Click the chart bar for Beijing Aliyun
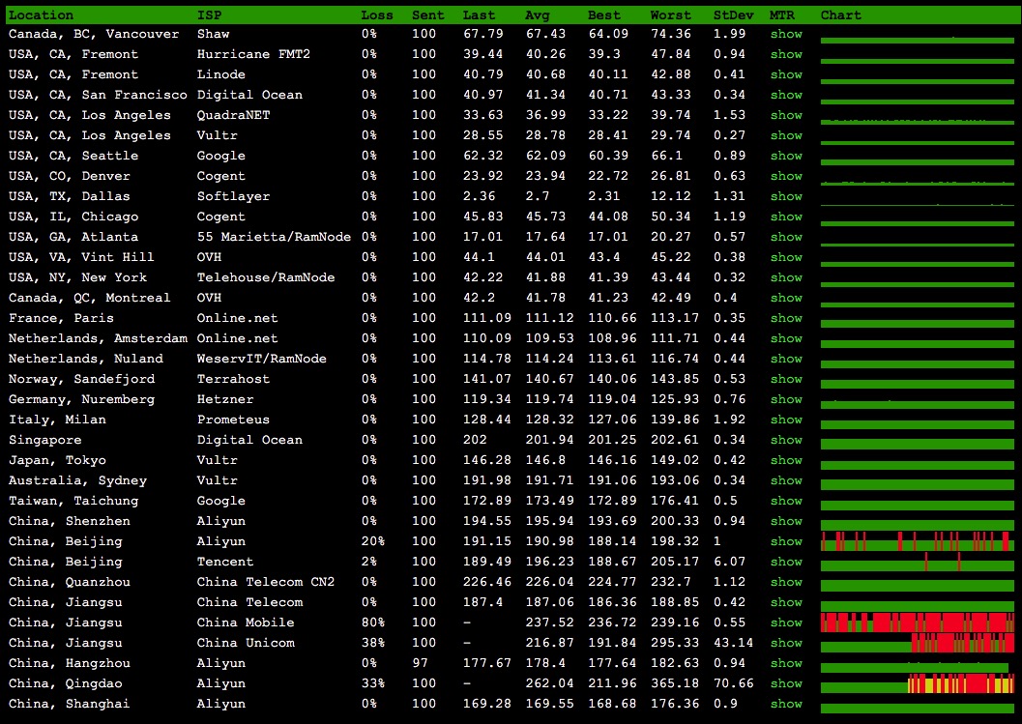This screenshot has height=724, width=1022. coord(917,541)
